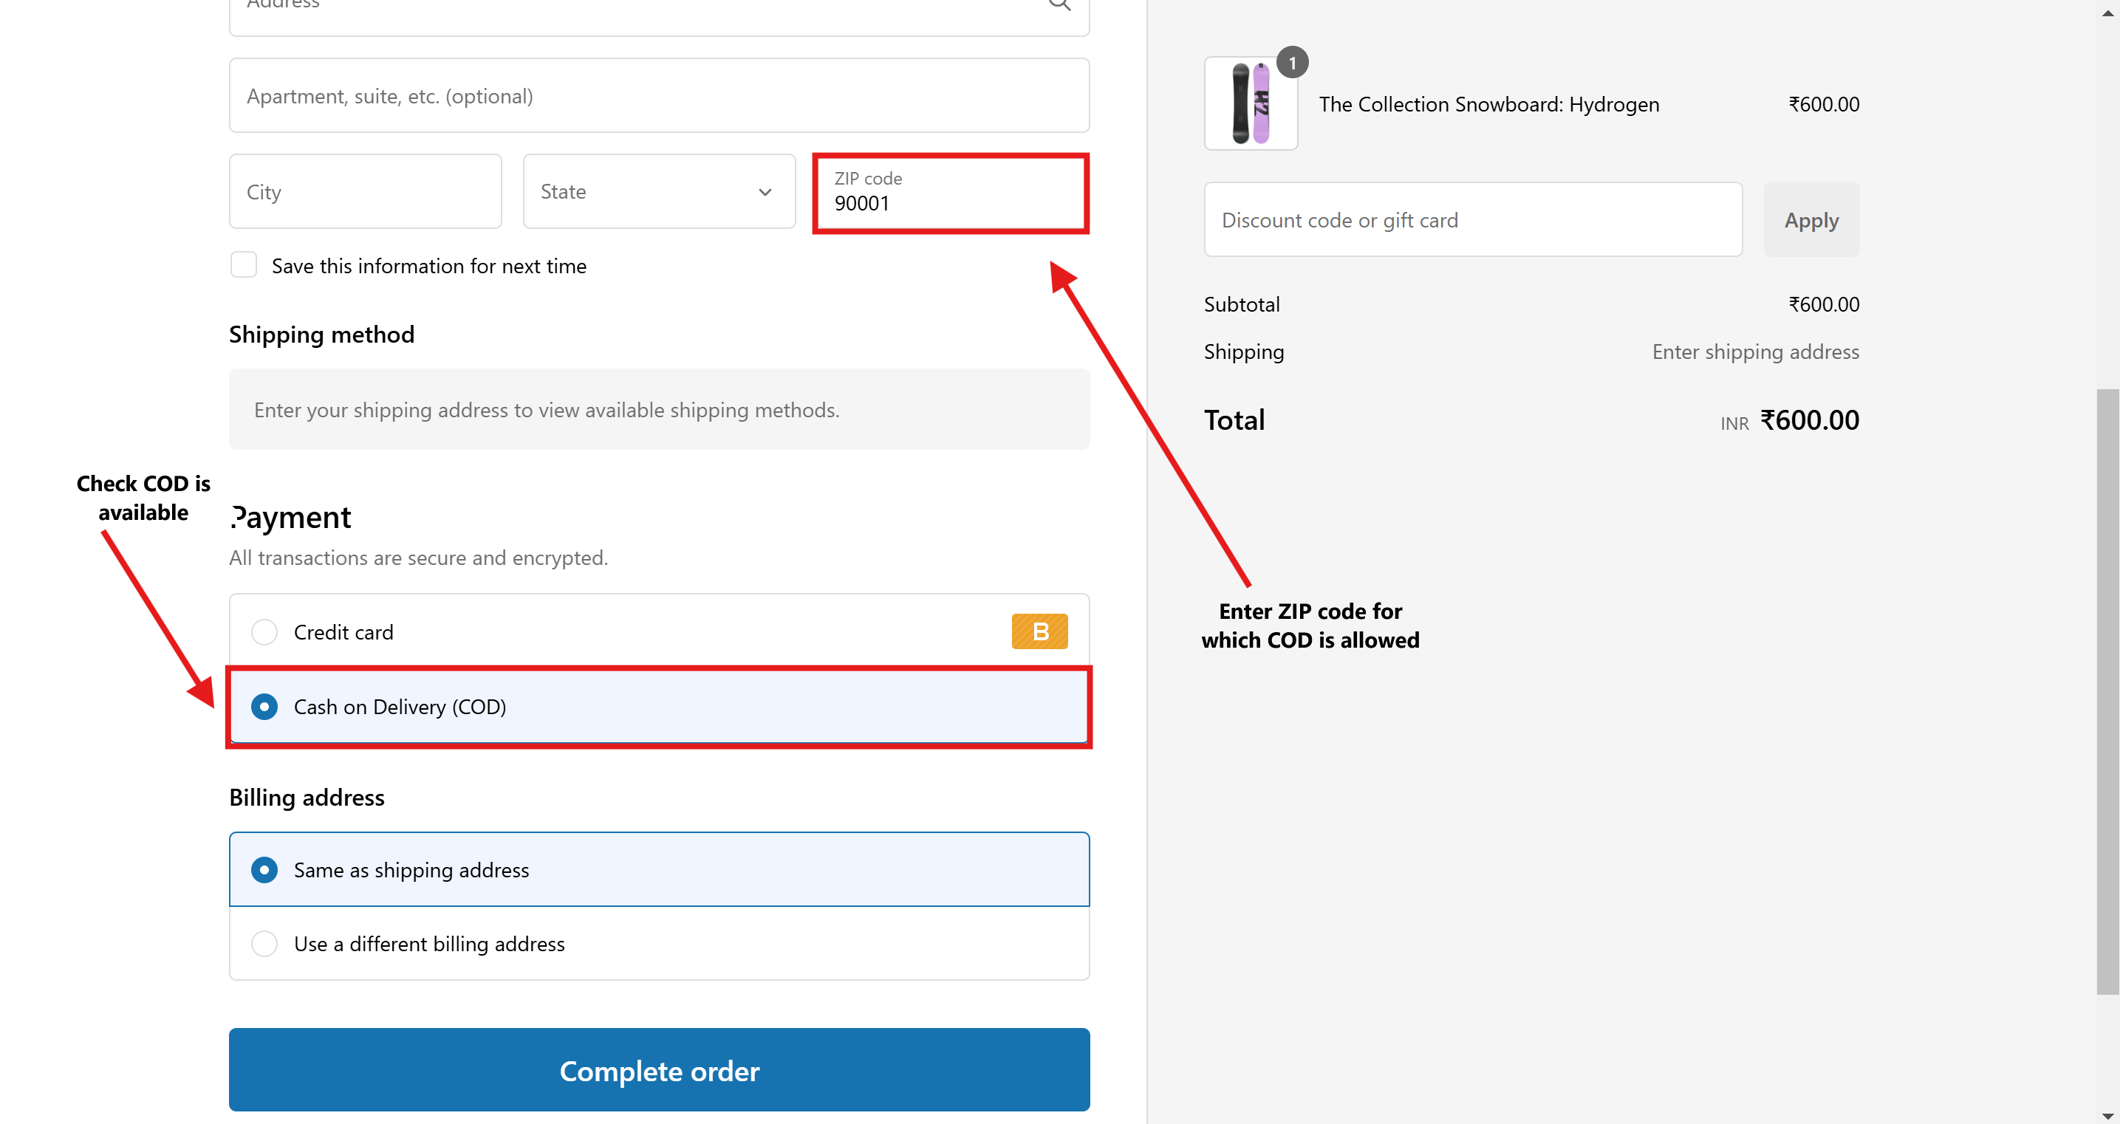Screen dimensions: 2120x1124
Task: Click the Apply discount button
Action: pos(1810,219)
